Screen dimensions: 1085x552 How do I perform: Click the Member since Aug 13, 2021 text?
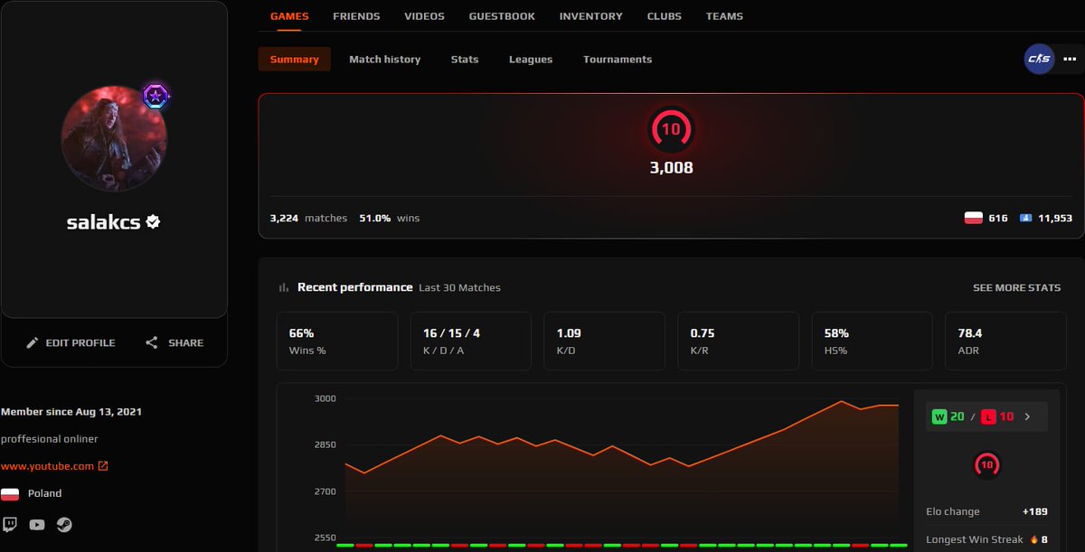pyautogui.click(x=71, y=412)
